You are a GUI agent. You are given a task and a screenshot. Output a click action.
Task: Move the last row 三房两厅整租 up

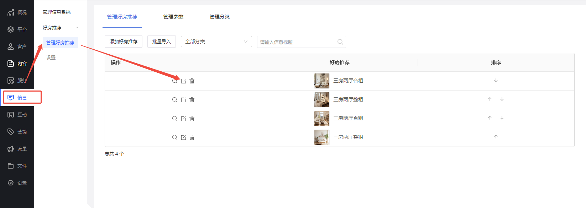(x=496, y=137)
